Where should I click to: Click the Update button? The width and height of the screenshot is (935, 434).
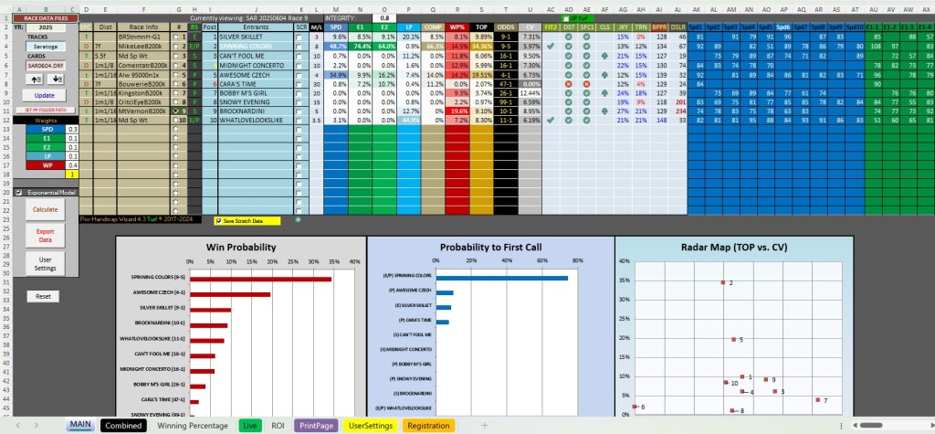[44, 95]
